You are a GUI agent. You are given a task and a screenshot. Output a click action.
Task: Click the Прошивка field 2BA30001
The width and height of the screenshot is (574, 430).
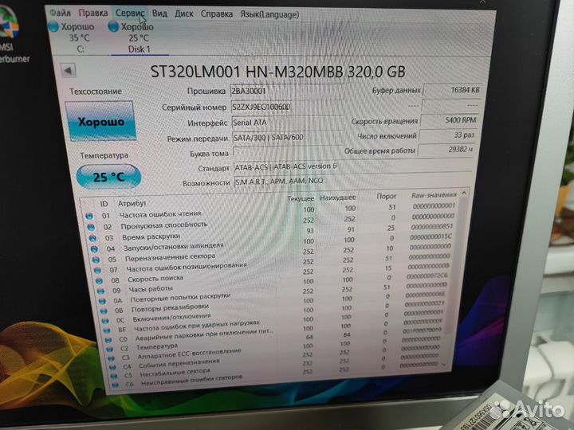[287, 91]
